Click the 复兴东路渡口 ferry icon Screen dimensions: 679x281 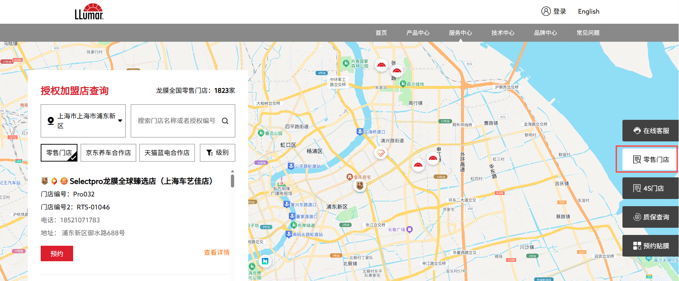point(287,204)
